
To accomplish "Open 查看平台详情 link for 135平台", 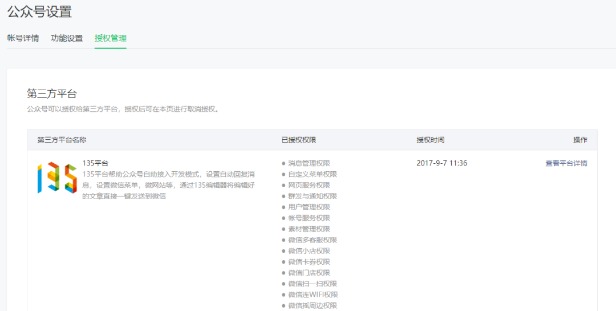I will [566, 163].
